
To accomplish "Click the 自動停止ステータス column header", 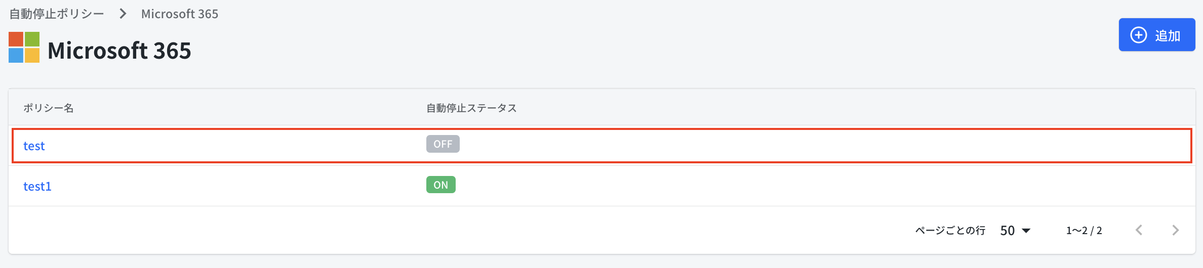I will (471, 108).
